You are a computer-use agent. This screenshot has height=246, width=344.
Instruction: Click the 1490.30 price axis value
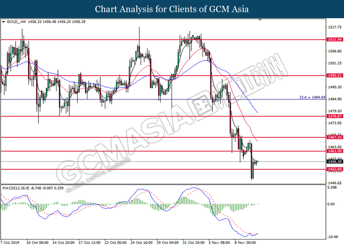pos(335,87)
